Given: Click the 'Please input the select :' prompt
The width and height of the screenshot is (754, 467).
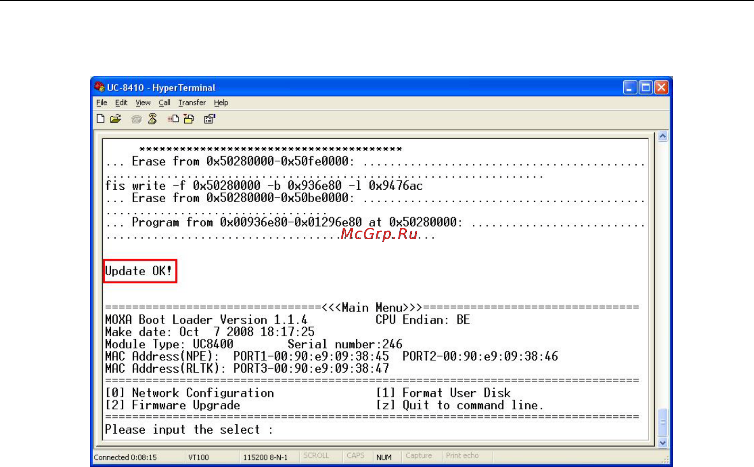Looking at the screenshot, I should pyautogui.click(x=189, y=430).
